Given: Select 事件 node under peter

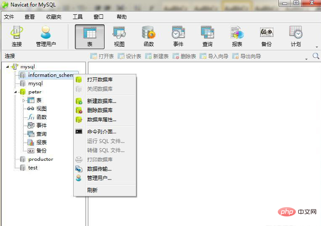Looking at the screenshot, I should tap(37, 126).
